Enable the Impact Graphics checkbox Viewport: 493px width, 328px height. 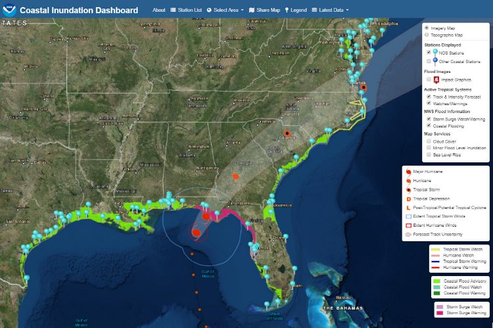tap(429, 79)
